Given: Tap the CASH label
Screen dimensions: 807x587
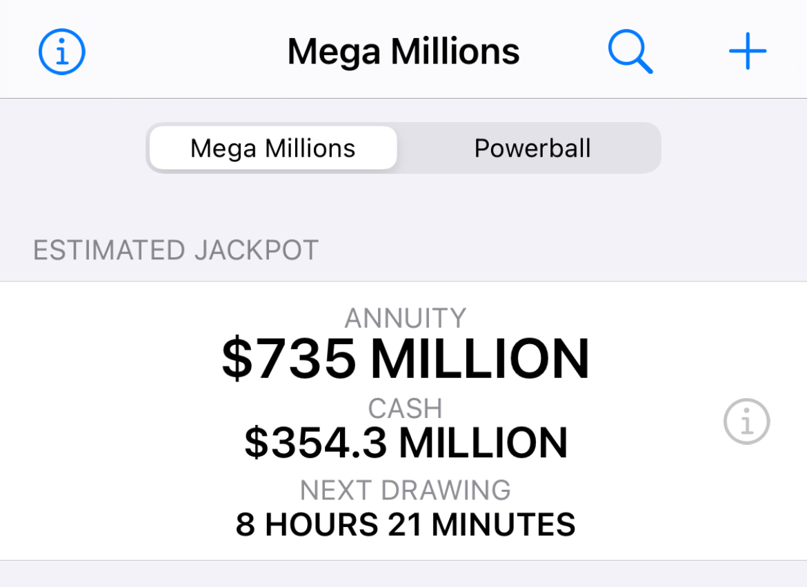Looking at the screenshot, I should [x=405, y=408].
